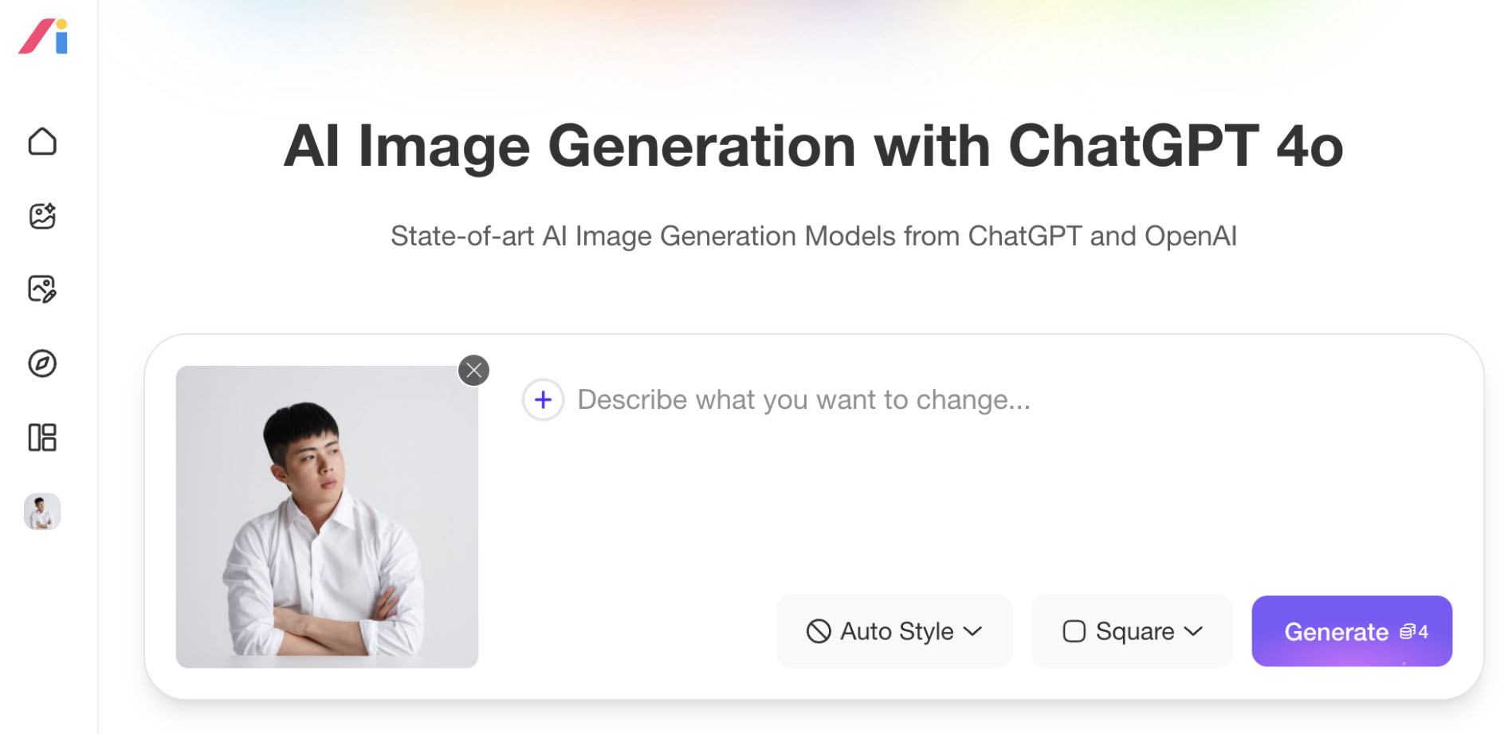
Task: Click the AI logo in the top corner
Action: click(x=44, y=37)
